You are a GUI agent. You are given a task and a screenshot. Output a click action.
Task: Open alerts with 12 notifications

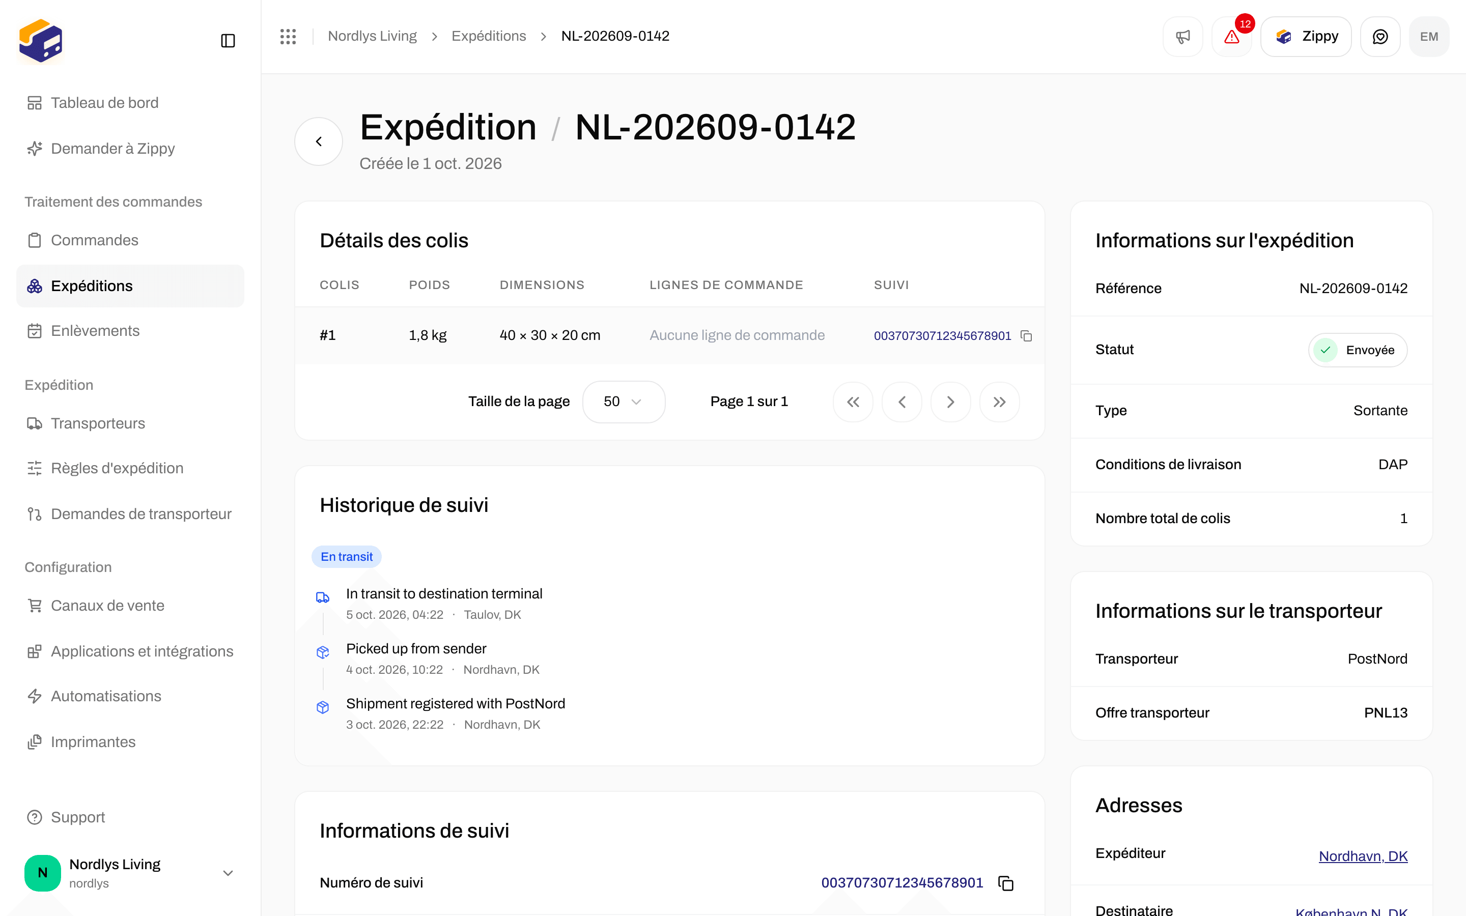tap(1231, 36)
